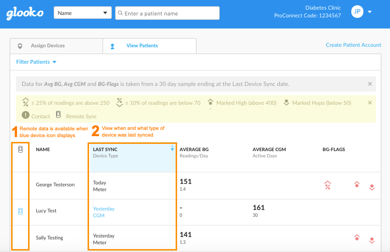
Task: Click the remote device column header icon
Action: (21, 149)
